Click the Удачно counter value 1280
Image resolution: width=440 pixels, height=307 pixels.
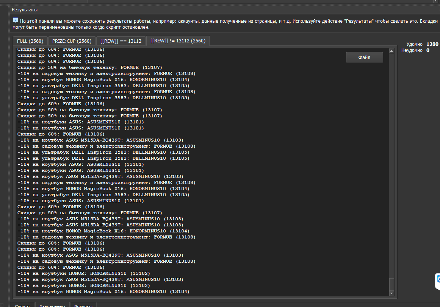(x=432, y=44)
